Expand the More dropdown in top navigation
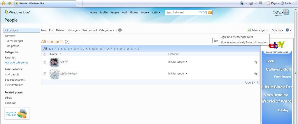The image size is (298, 124). [x=145, y=13]
